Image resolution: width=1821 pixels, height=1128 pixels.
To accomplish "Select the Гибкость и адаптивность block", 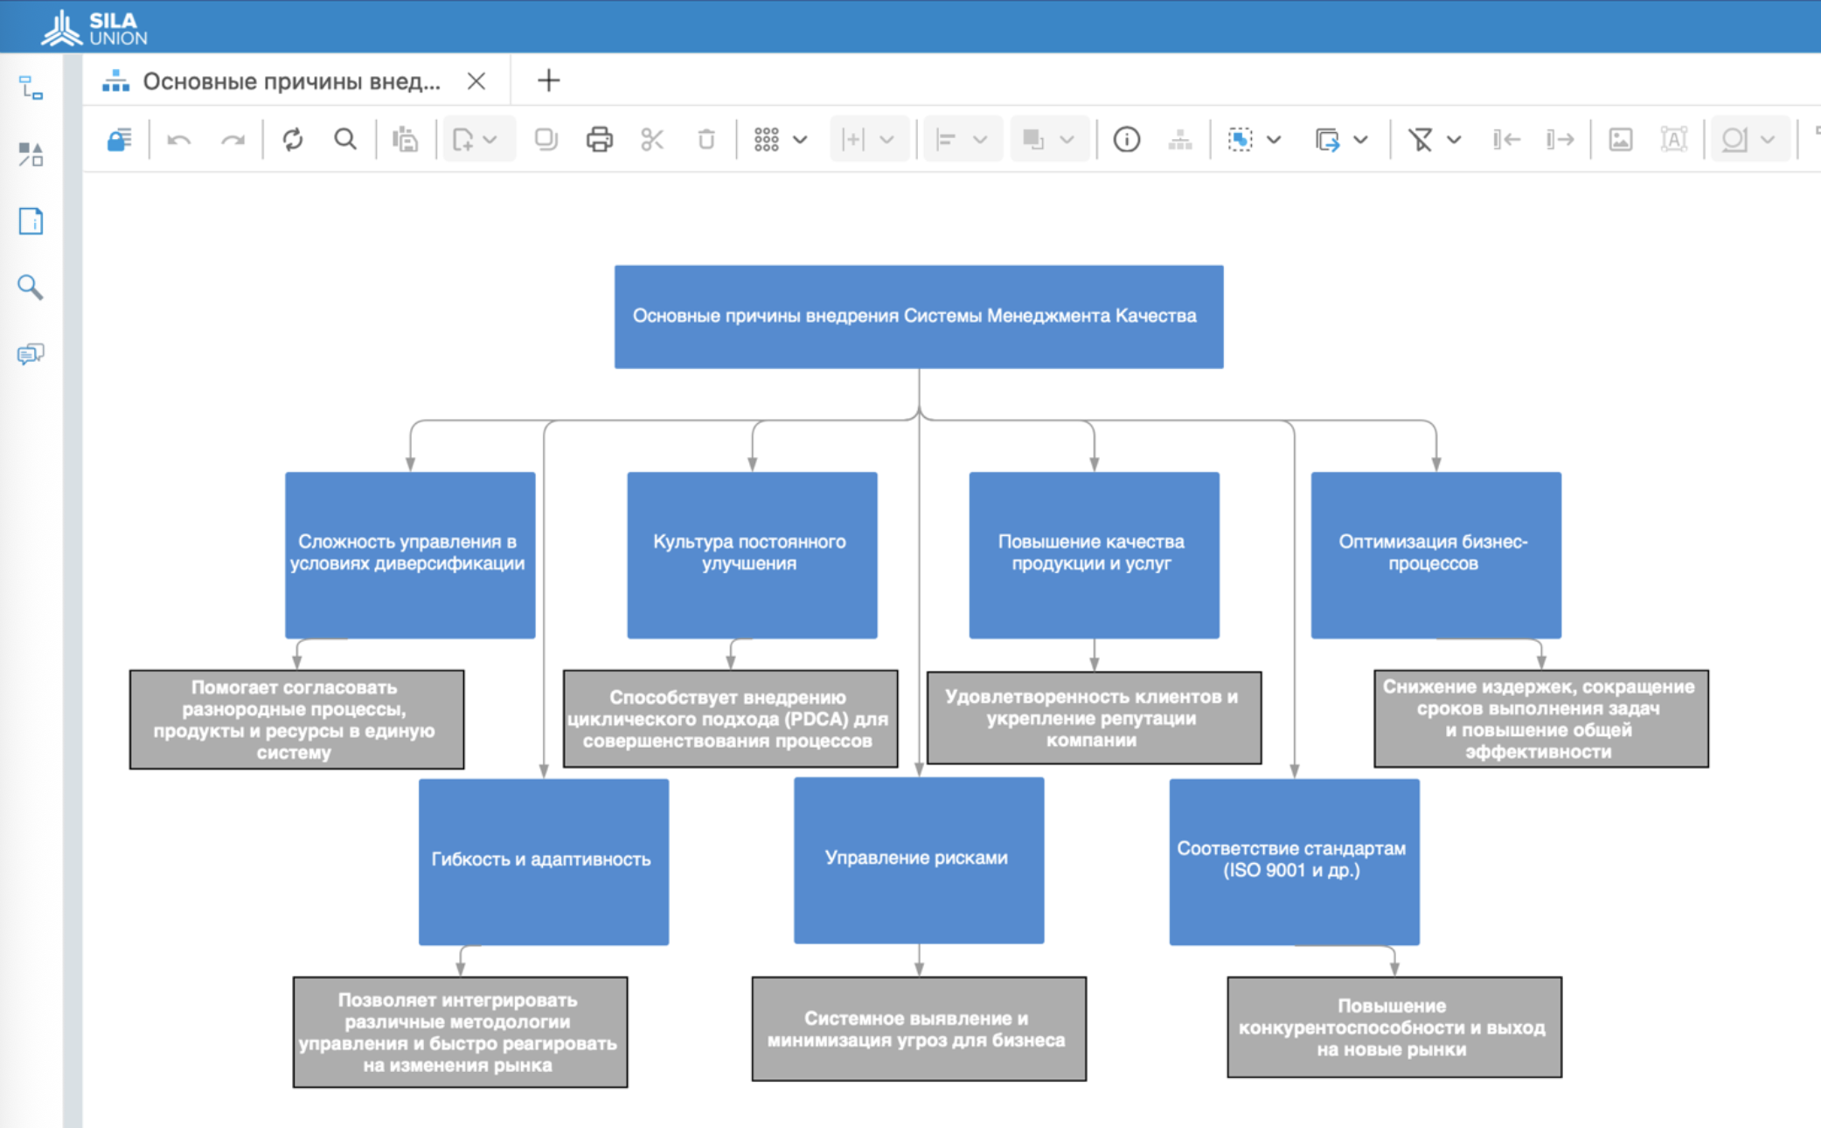I will pyautogui.click(x=544, y=862).
